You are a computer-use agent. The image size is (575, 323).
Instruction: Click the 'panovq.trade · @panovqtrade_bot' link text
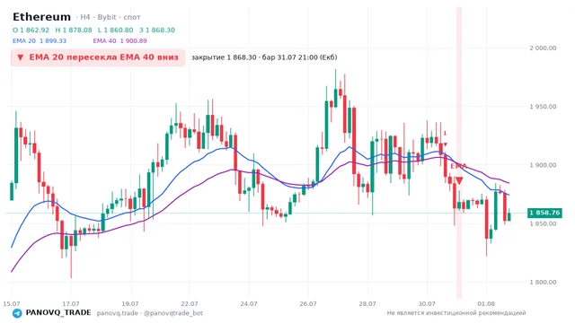[150, 313]
